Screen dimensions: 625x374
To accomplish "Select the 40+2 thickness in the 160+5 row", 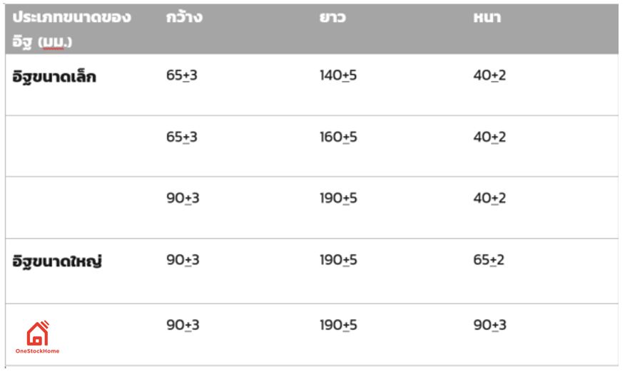I will click(x=489, y=137).
